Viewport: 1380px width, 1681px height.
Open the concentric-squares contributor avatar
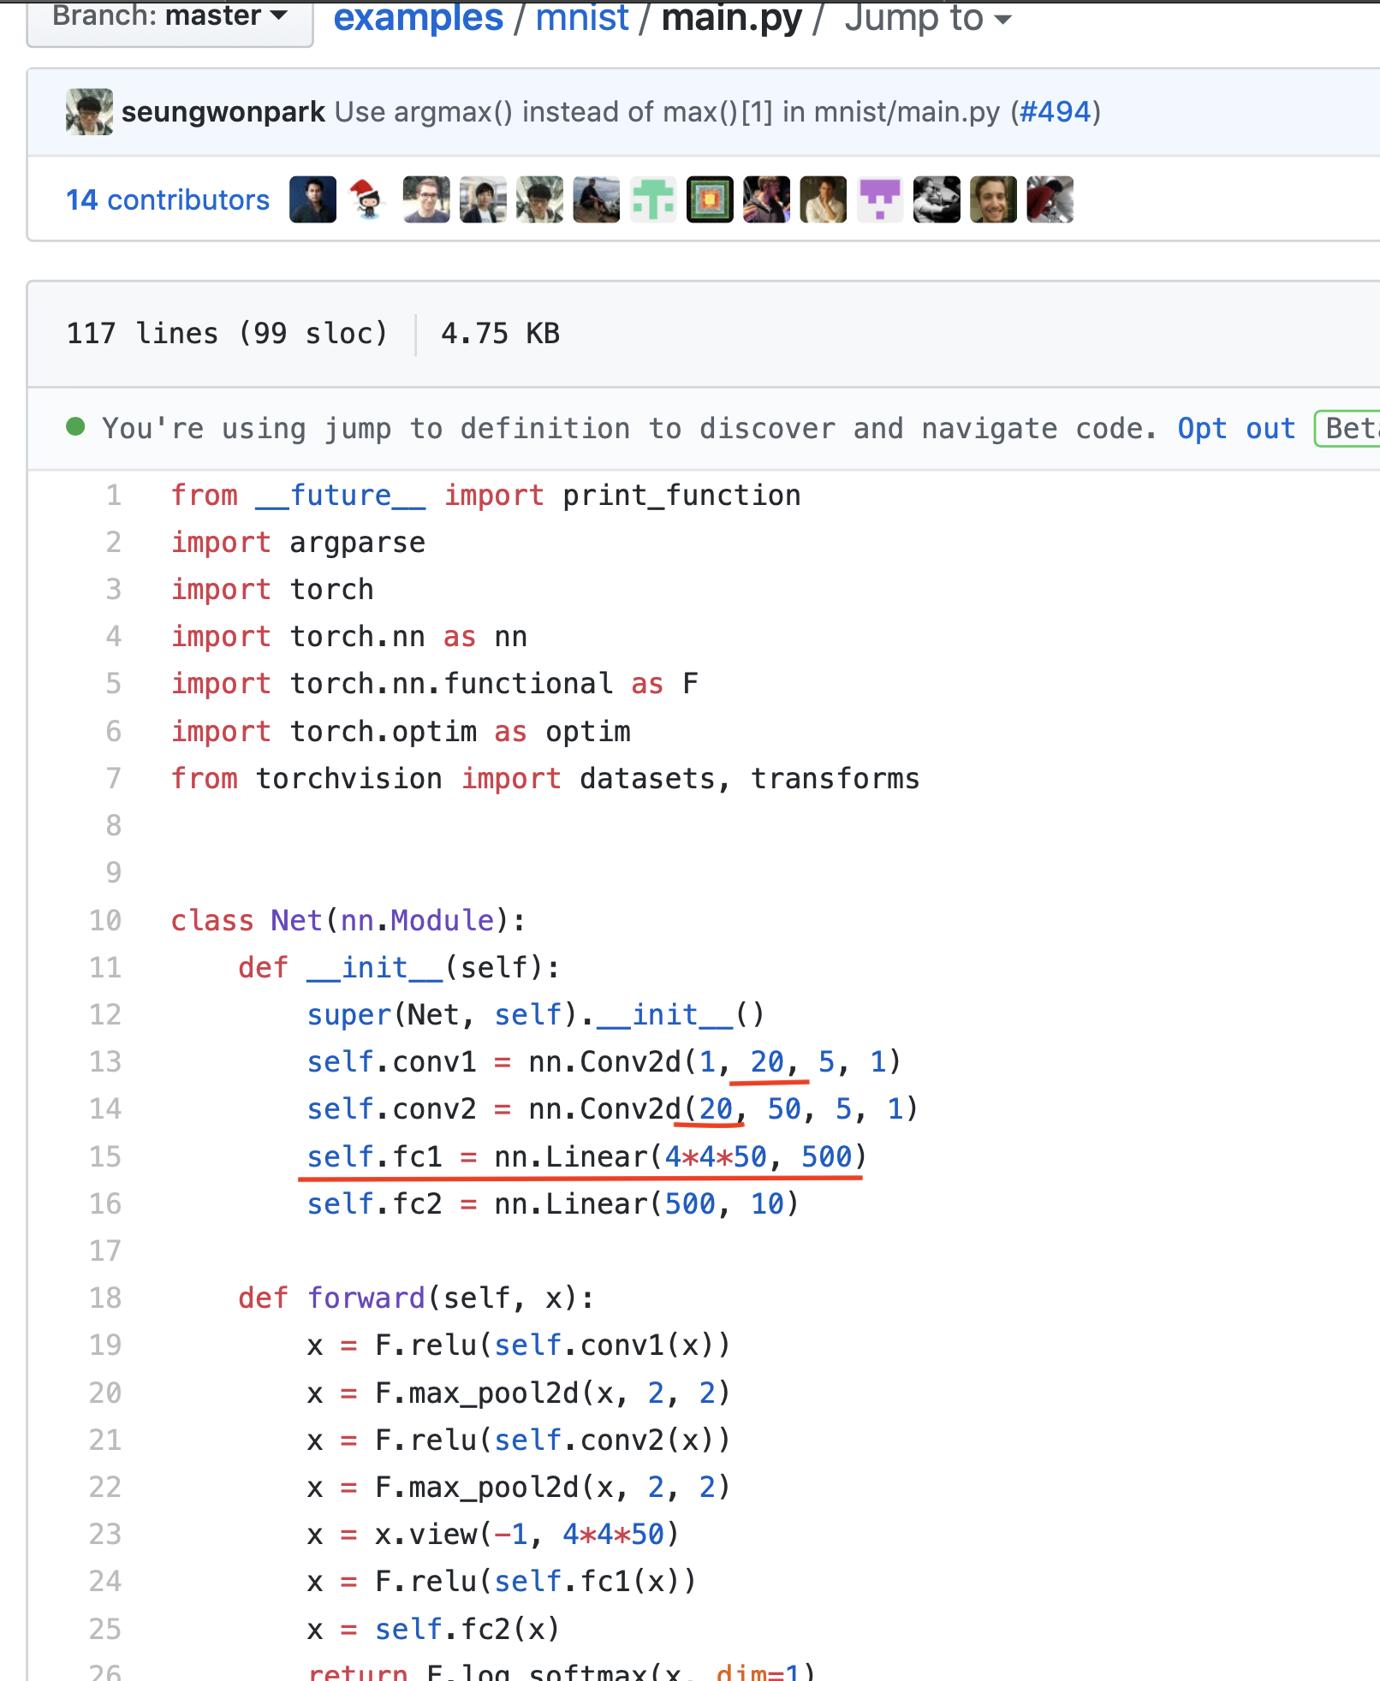710,200
